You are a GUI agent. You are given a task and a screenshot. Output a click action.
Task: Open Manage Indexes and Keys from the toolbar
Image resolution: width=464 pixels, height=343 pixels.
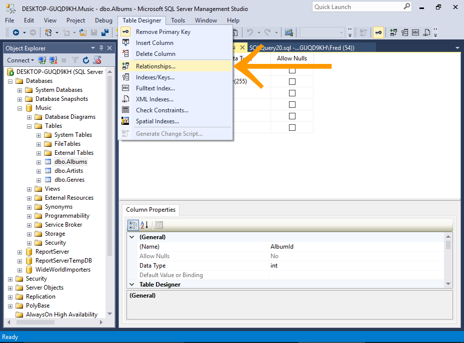point(405,32)
